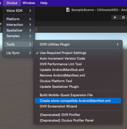The height and width of the screenshot is (129, 127).
Task: Open the Help menu
Action: tap(44, 3)
